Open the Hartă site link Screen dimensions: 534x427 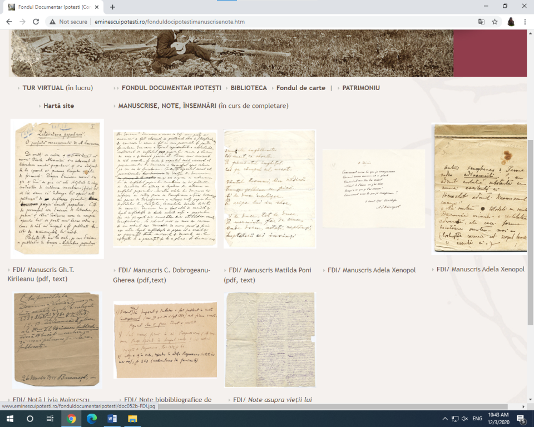point(58,106)
